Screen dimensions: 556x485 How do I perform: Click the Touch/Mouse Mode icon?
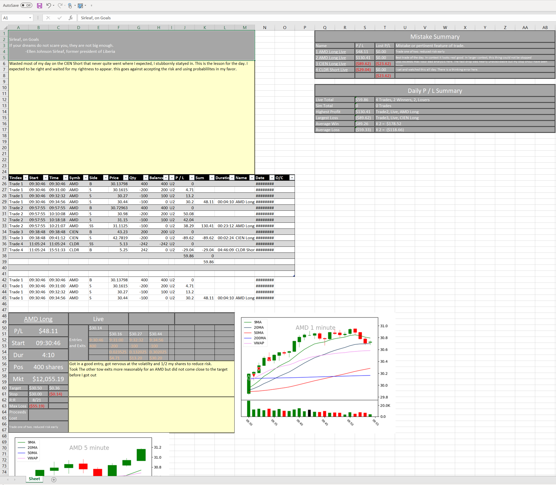(70, 6)
